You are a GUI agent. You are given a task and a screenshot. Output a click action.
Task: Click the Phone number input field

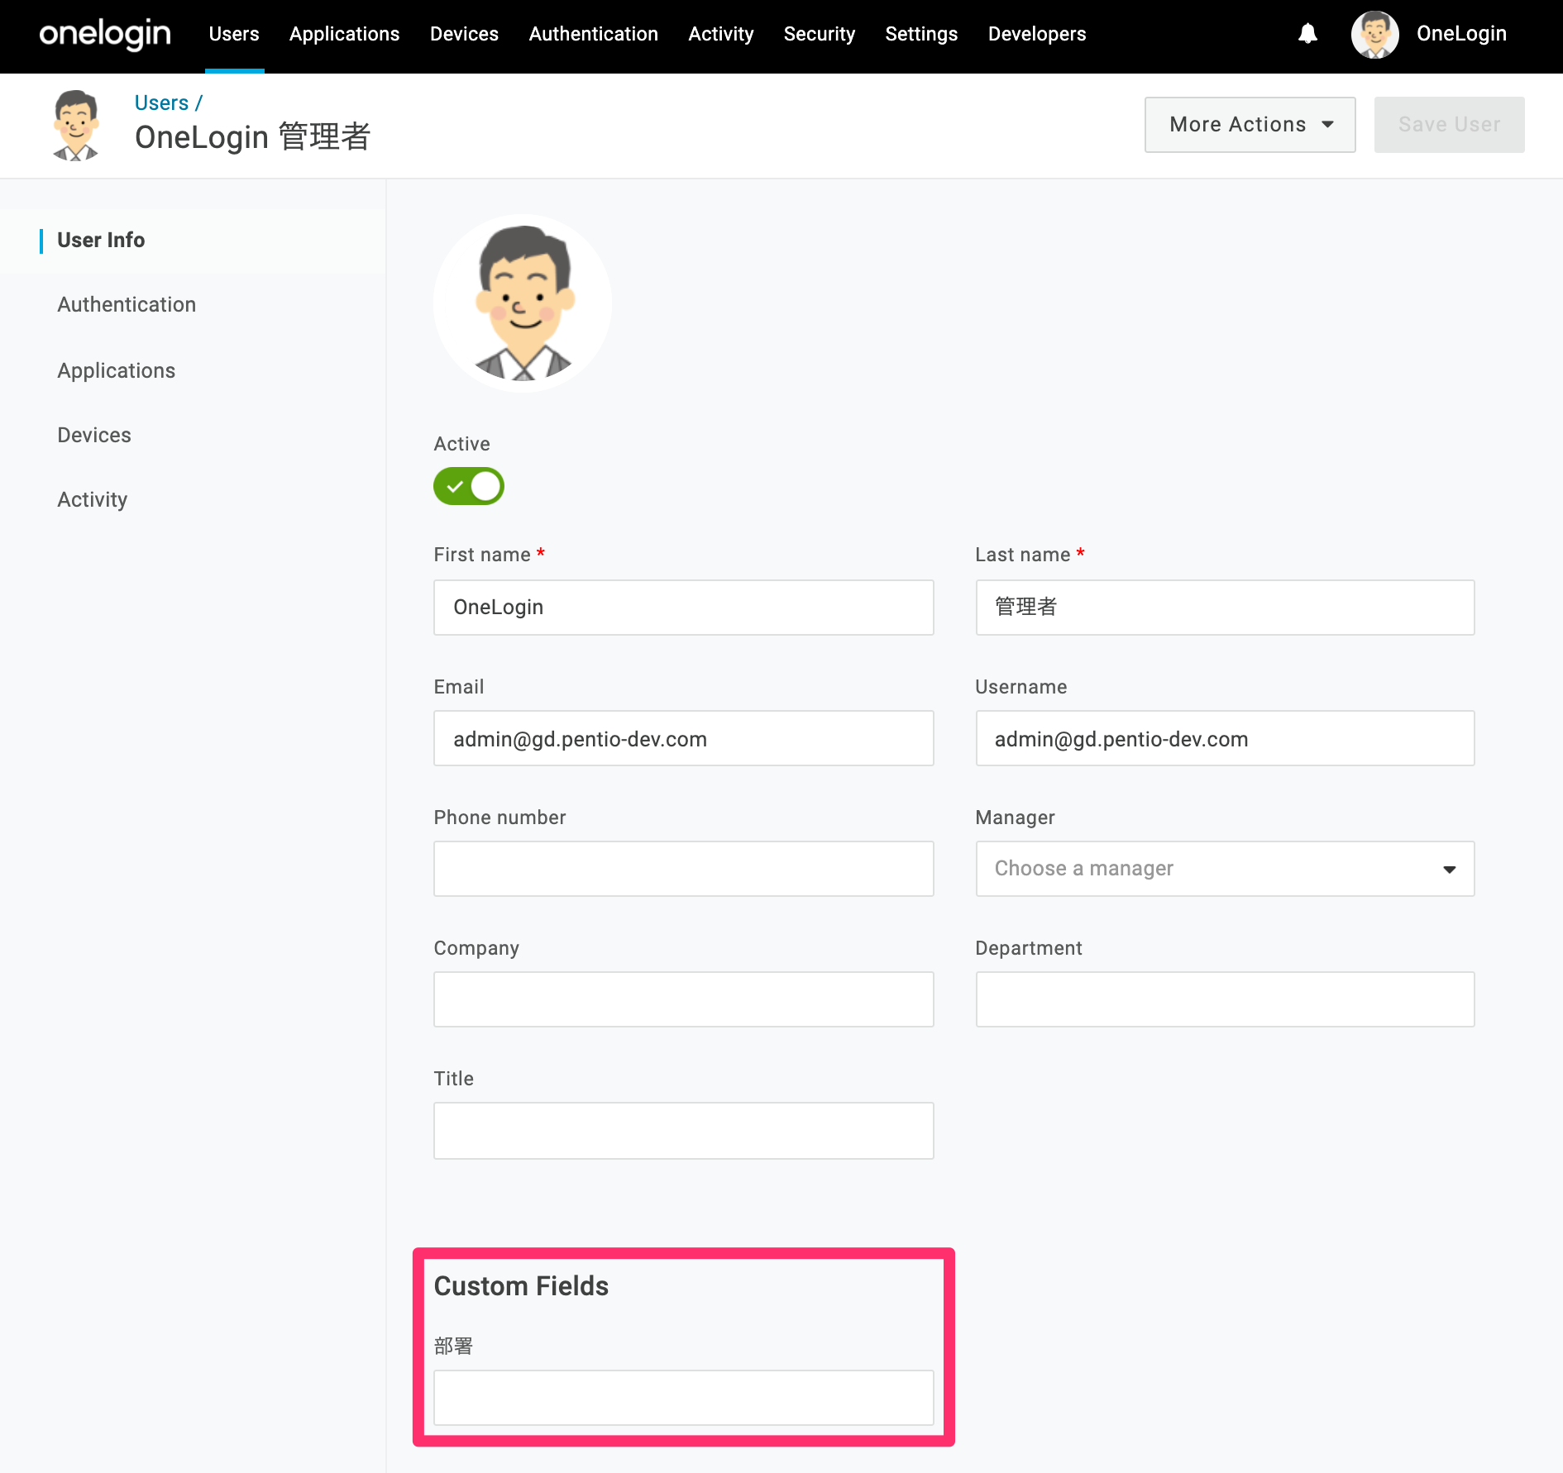click(x=684, y=869)
